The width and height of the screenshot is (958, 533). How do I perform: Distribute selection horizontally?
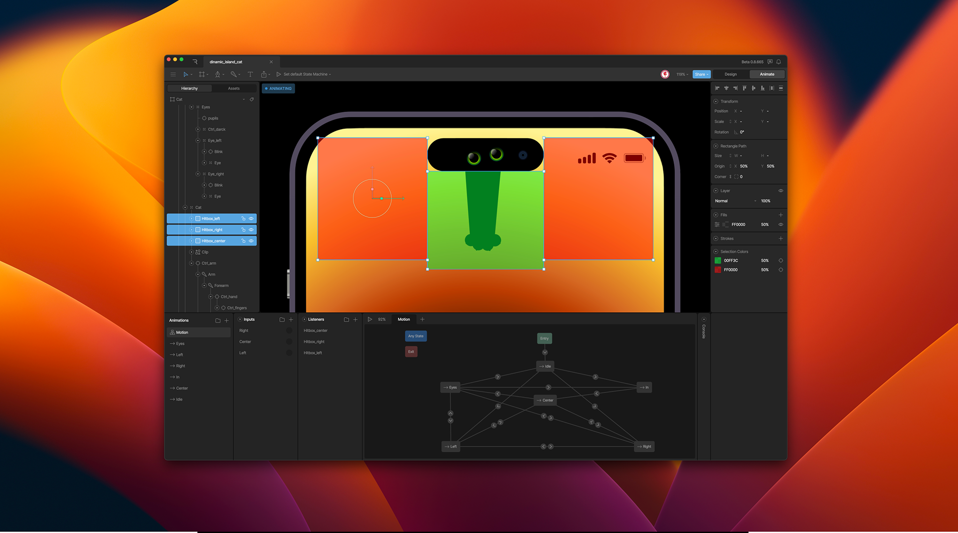point(772,88)
